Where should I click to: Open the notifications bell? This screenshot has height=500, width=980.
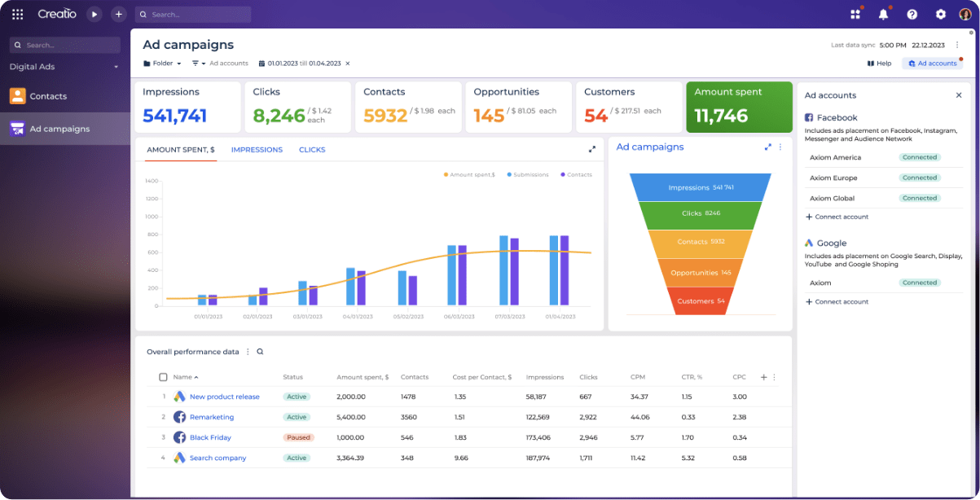point(883,14)
